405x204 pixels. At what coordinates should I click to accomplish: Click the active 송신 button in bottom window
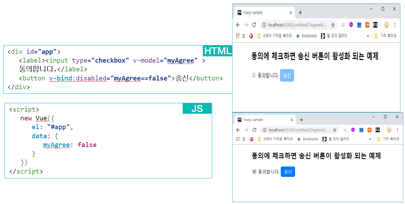pos(288,172)
